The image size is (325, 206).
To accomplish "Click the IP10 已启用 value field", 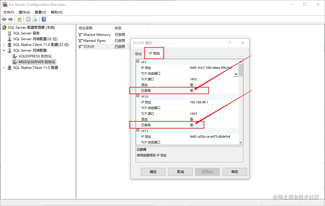I will pyautogui.click(x=214, y=125).
